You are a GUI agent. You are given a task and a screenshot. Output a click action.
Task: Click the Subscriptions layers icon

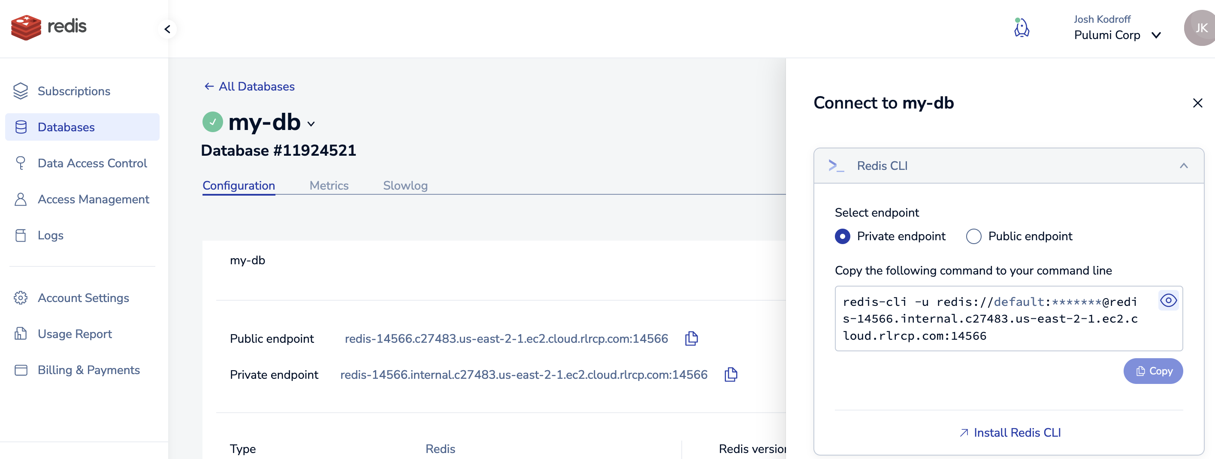20,91
